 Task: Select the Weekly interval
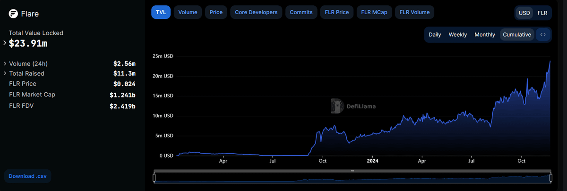coord(458,35)
